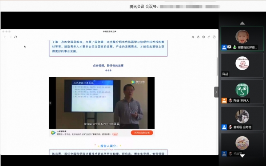Click the browser forward arrow
The image size is (266, 166).
click(11, 37)
